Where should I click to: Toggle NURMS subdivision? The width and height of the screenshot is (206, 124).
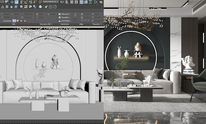(x=5, y=17)
